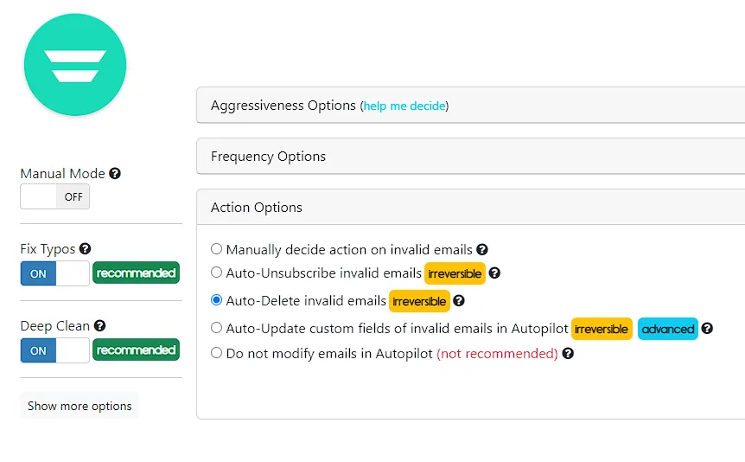Select Do not modify emails in Autopilot

pyautogui.click(x=216, y=353)
